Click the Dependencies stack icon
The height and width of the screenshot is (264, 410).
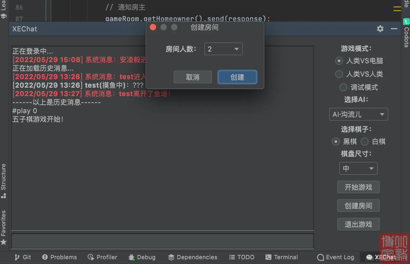[171, 257]
